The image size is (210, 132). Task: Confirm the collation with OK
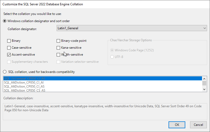click(x=177, y=125)
